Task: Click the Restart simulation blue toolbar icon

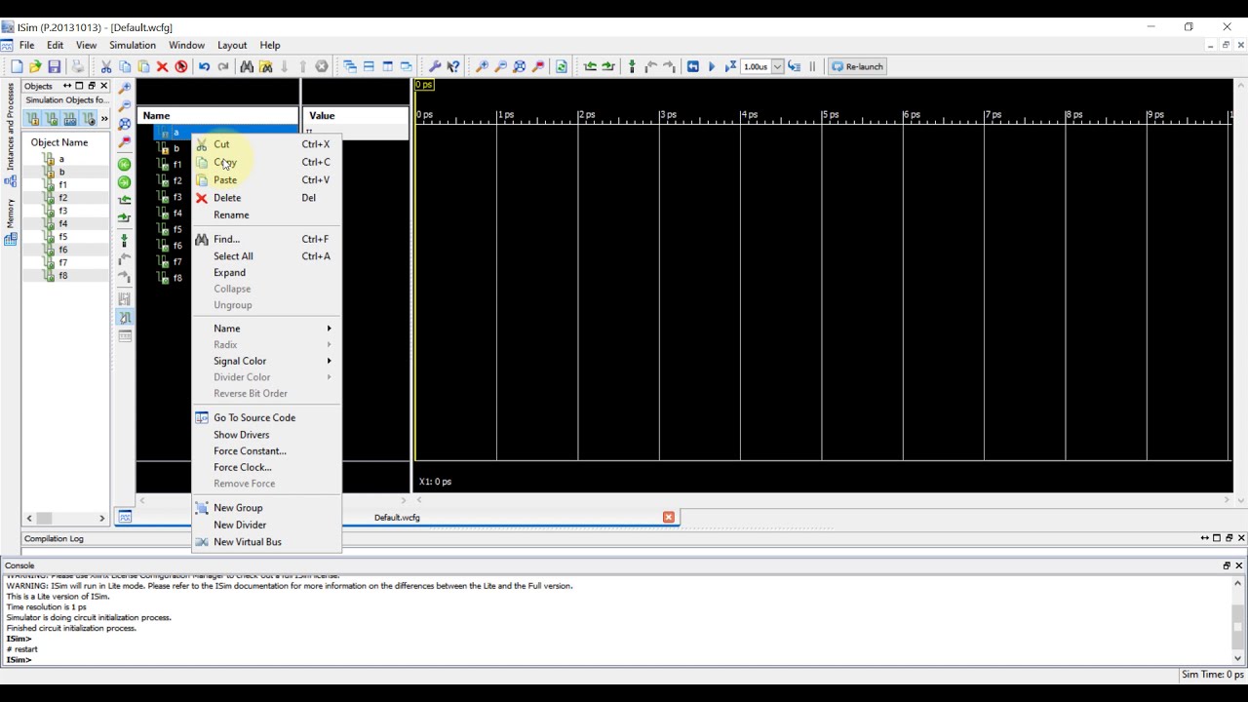Action: [692, 66]
